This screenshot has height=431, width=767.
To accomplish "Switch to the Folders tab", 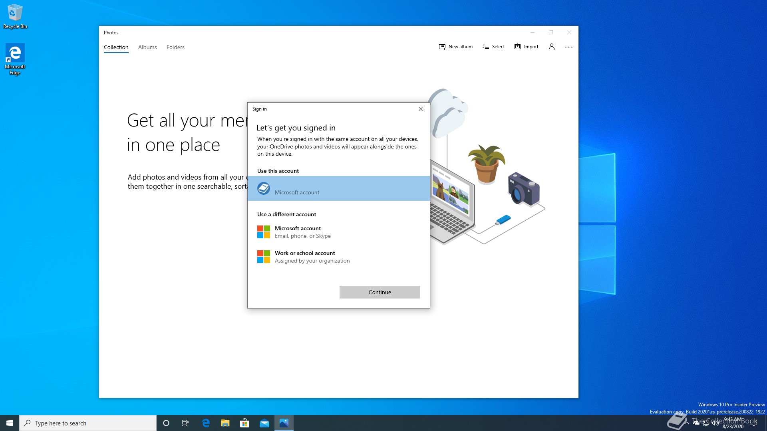I will 175,47.
